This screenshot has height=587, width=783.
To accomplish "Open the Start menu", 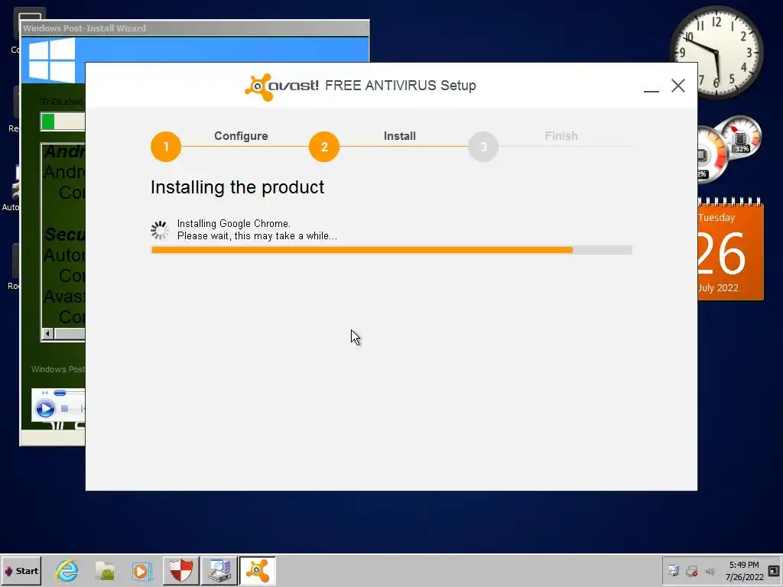I will 21,570.
